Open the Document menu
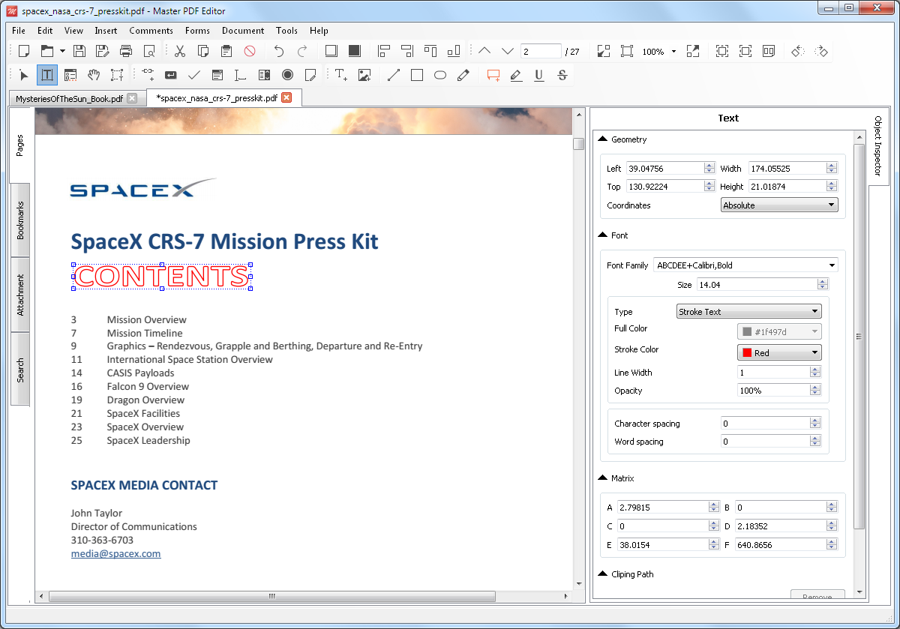This screenshot has height=629, width=900. pyautogui.click(x=243, y=31)
